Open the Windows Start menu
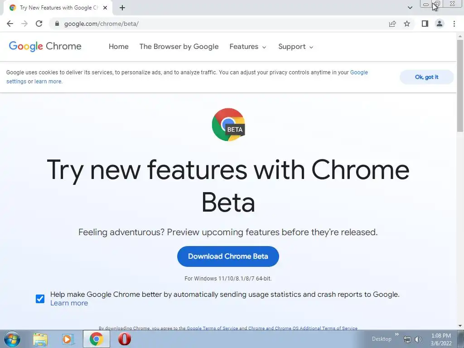 click(12, 339)
